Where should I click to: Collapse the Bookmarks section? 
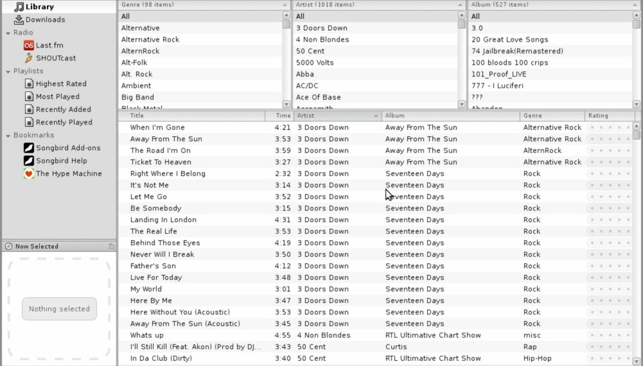(8, 135)
